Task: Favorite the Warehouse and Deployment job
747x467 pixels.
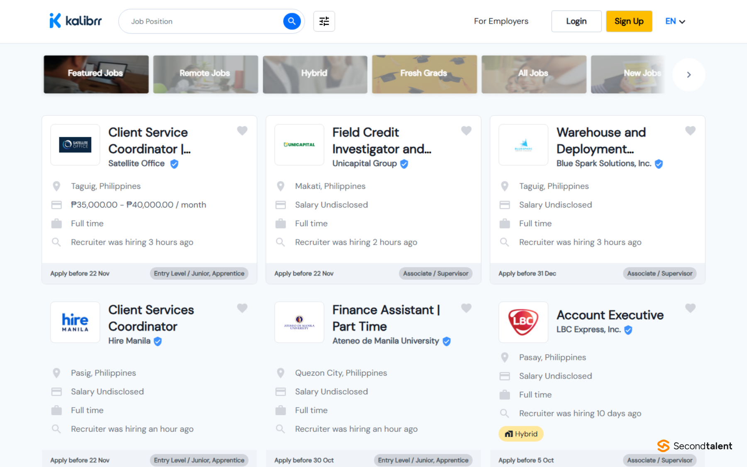Action: [691, 131]
